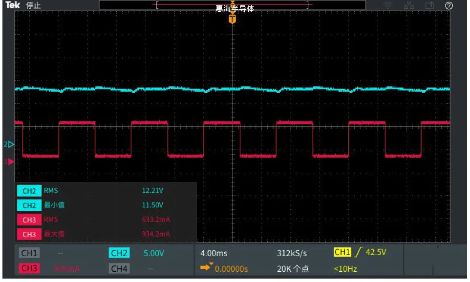
Task: Click the Tek logo
Action: coord(12,5)
